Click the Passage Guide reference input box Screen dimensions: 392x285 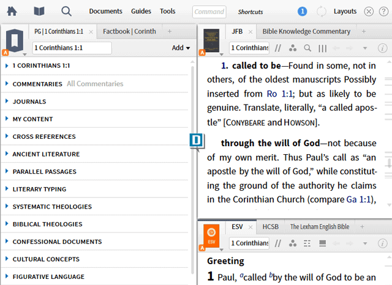[x=72, y=48]
